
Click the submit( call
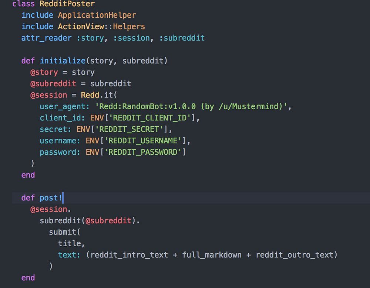(x=65, y=232)
